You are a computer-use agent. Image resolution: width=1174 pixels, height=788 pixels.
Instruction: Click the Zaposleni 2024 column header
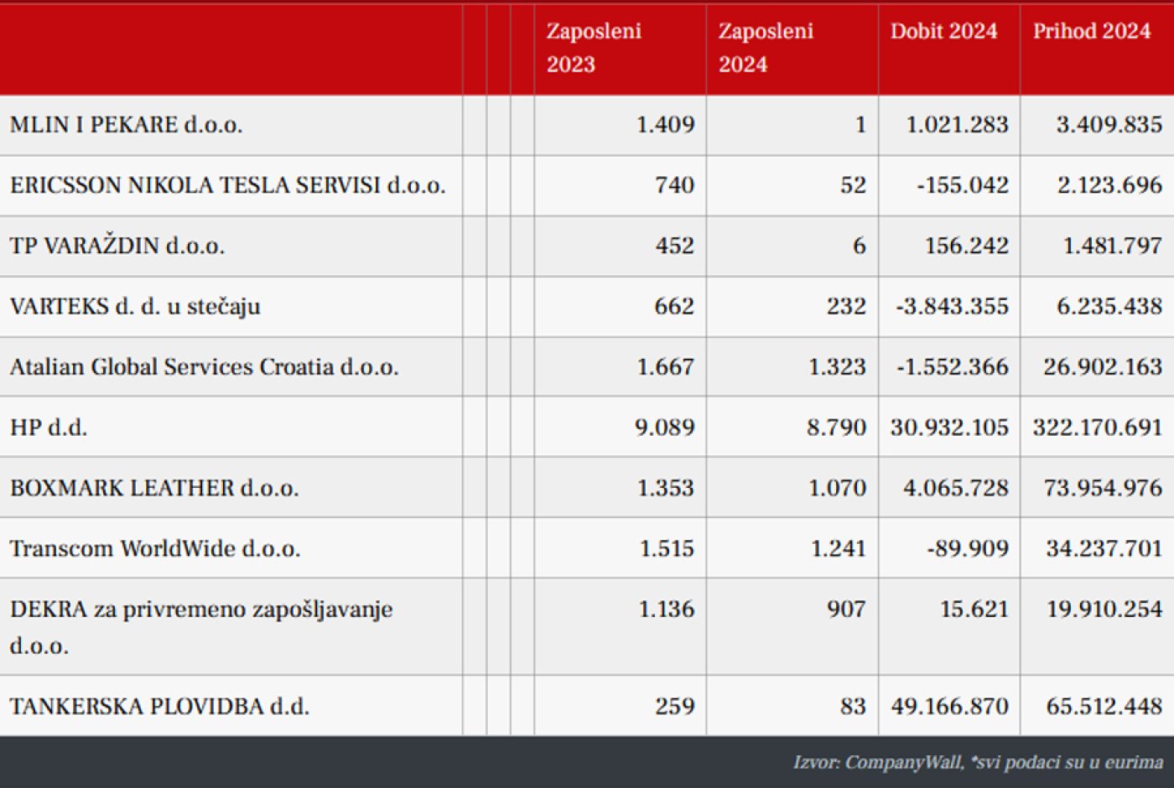click(766, 48)
